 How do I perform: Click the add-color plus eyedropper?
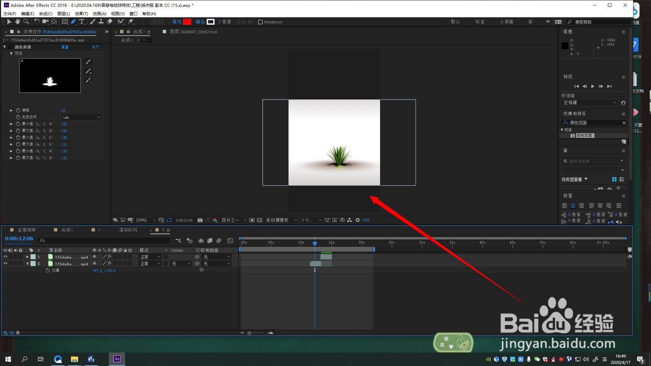[88, 71]
